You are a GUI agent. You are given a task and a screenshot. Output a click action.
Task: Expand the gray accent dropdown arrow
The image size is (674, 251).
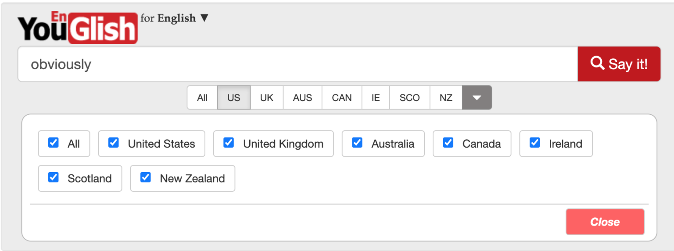[x=477, y=97]
